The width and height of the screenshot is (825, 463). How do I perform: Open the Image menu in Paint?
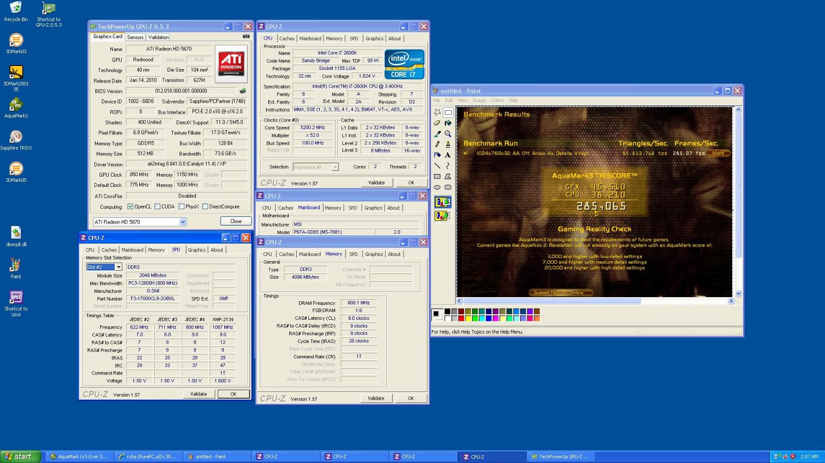coord(479,100)
